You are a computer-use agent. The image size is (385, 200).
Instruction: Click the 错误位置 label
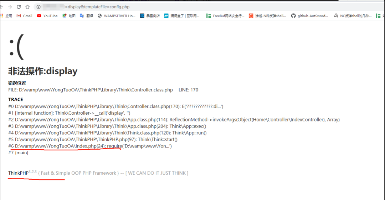click(x=17, y=83)
